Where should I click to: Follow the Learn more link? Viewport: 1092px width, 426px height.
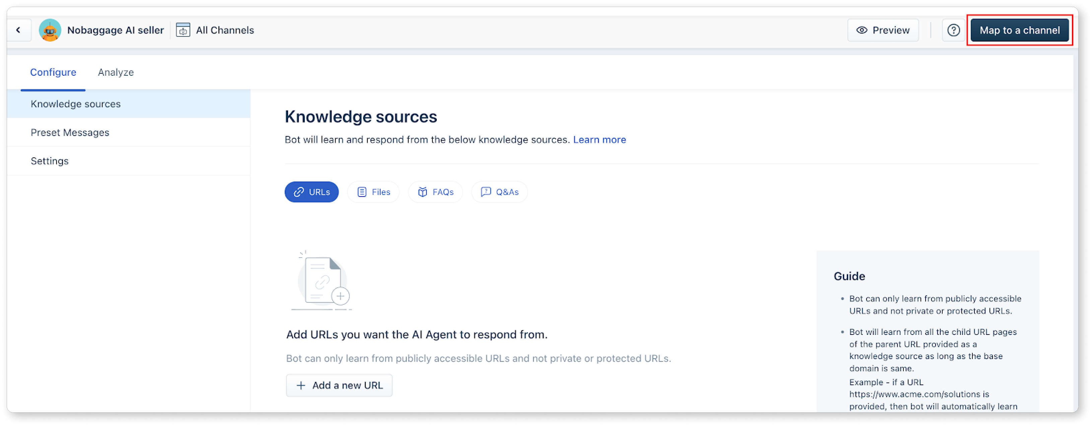coord(599,140)
